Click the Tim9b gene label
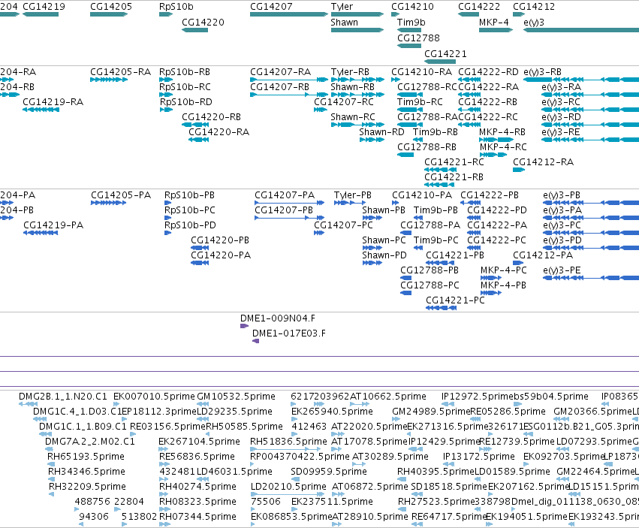Image resolution: width=639 pixels, height=528 pixels. [x=411, y=23]
